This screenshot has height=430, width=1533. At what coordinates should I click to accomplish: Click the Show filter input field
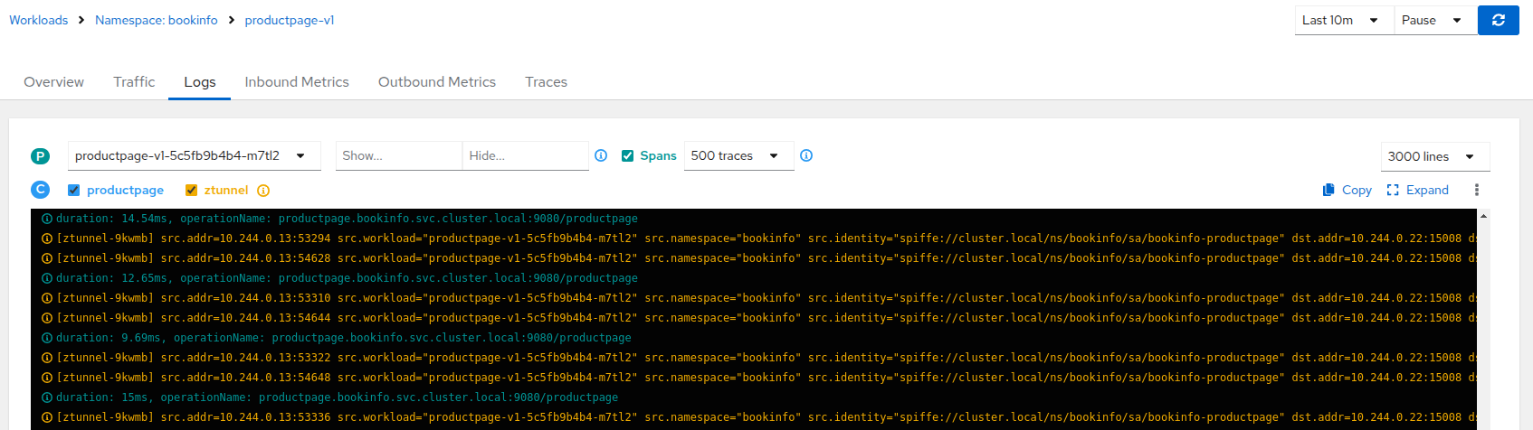tap(398, 155)
